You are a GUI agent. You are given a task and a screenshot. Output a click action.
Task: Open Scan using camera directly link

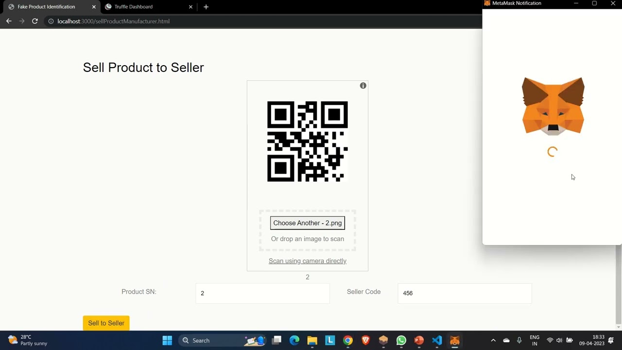[308, 261]
